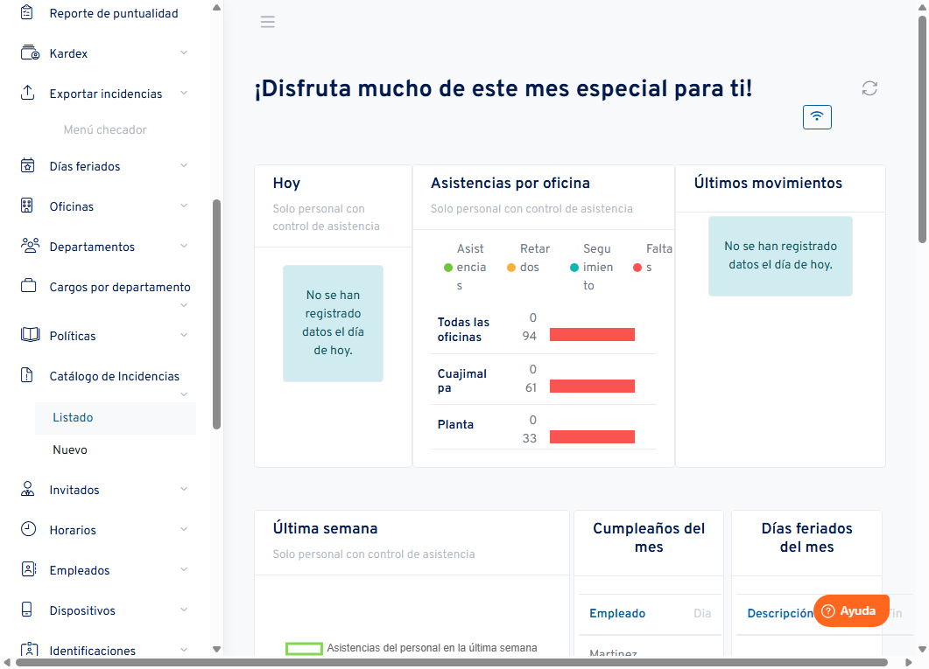Click the Dispositivos phone icon
Image resolution: width=929 pixels, height=669 pixels.
point(26,610)
